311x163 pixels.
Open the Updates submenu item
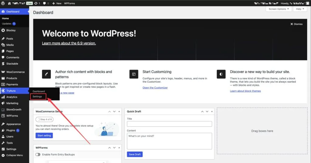tap(9, 24)
